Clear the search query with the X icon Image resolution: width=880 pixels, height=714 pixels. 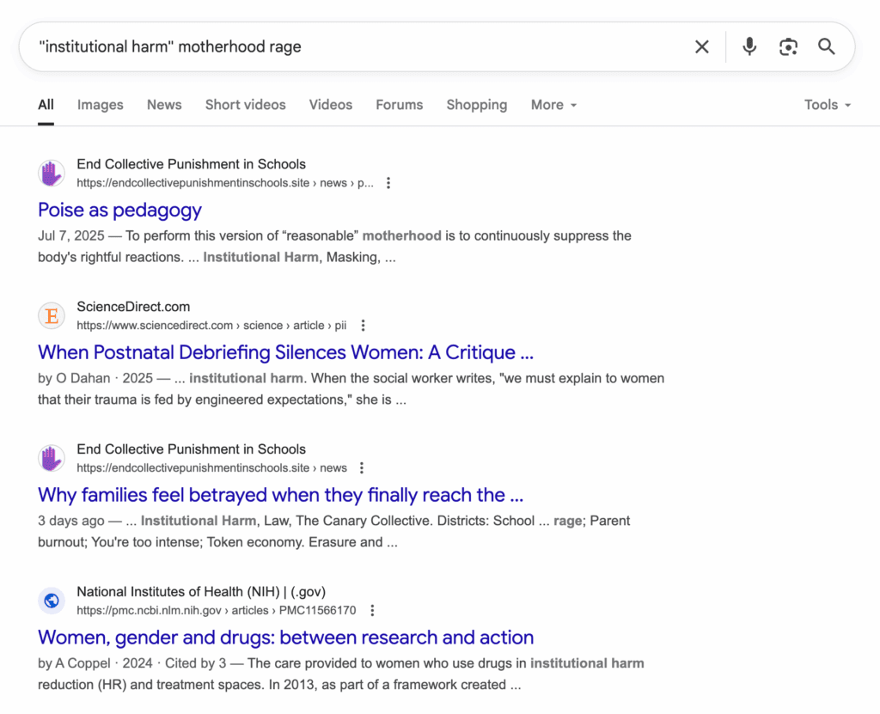701,46
